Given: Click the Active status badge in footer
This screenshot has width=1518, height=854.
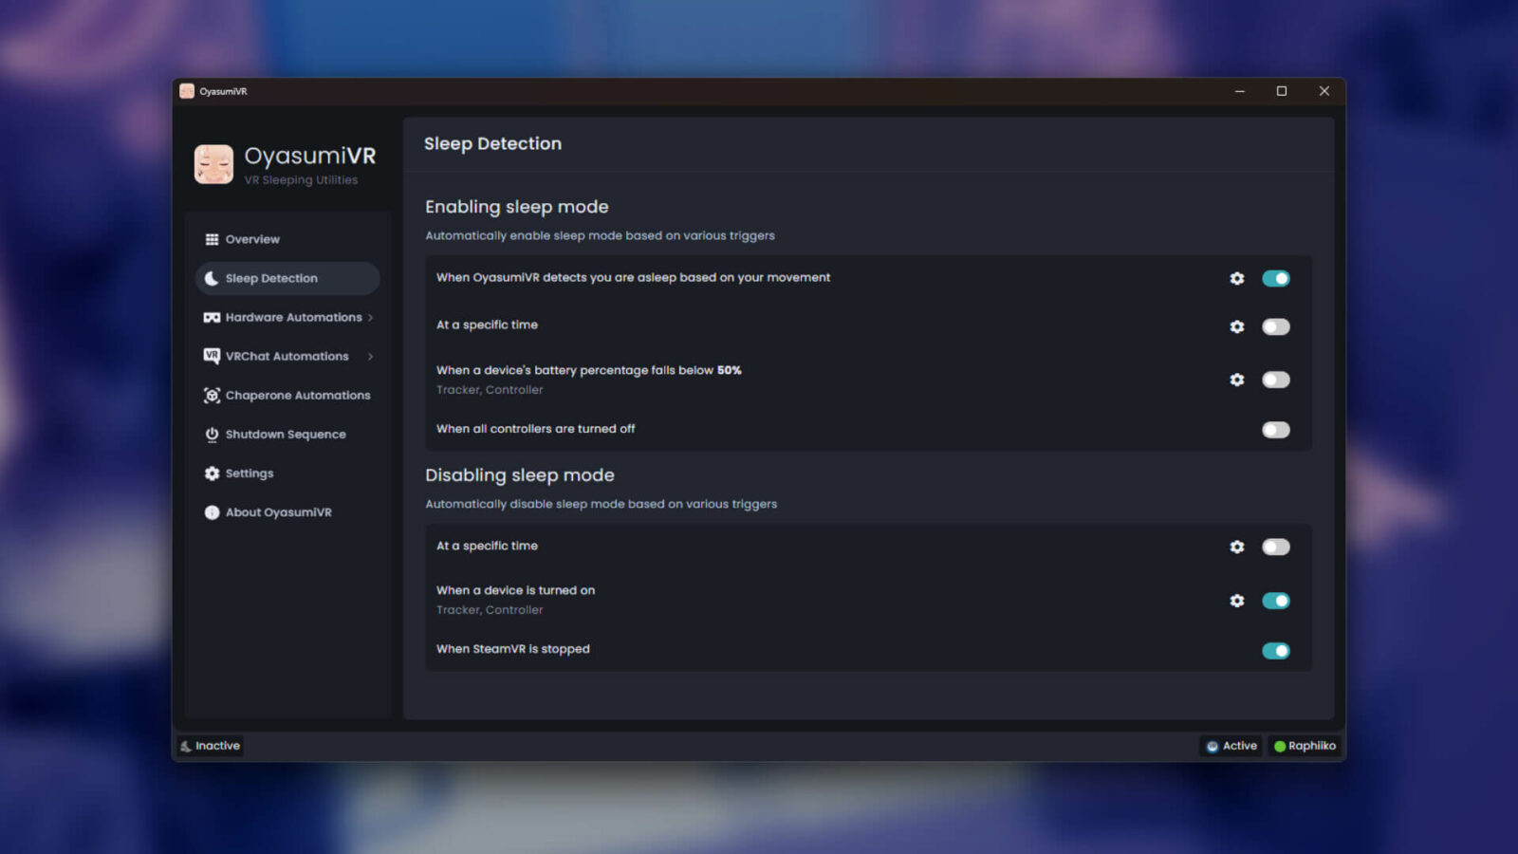Looking at the screenshot, I should click(x=1231, y=746).
